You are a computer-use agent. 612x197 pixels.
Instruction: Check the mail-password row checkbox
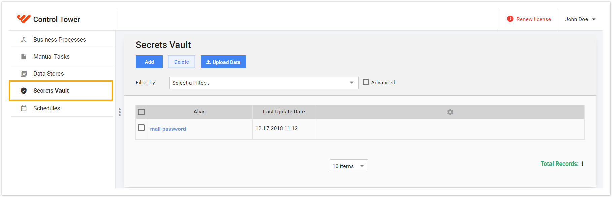(x=141, y=128)
